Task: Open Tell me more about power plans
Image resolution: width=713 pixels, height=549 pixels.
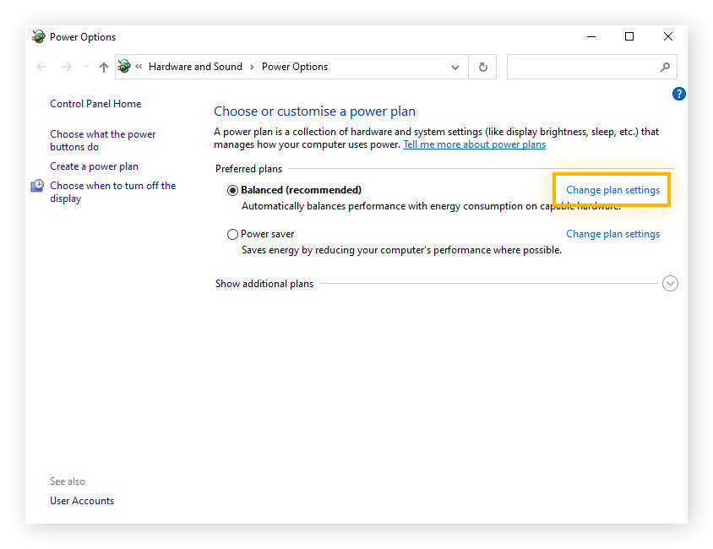Action: point(474,144)
